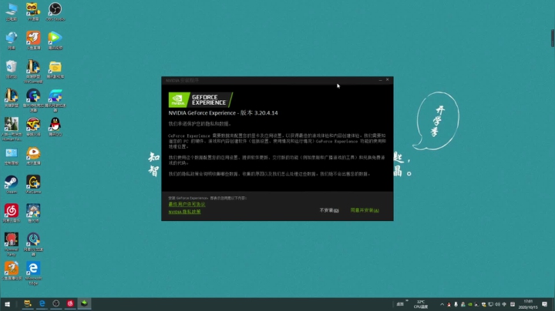Select the Steam desktop icon

12,185
